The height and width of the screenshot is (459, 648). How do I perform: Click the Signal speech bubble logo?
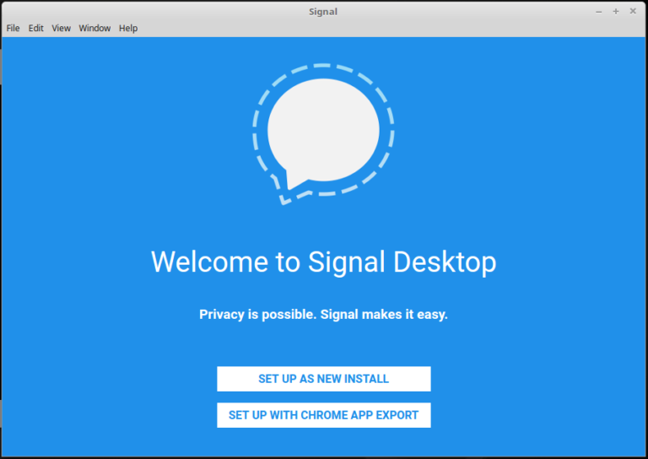pos(323,134)
